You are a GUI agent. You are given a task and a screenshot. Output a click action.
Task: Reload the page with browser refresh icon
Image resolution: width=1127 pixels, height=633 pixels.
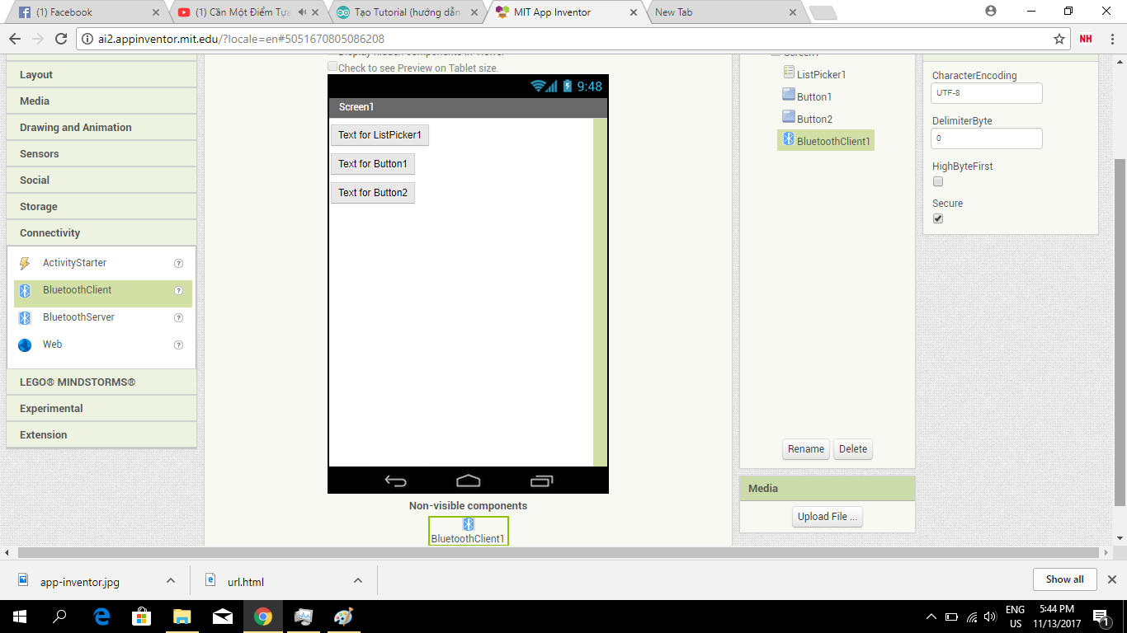coord(60,39)
